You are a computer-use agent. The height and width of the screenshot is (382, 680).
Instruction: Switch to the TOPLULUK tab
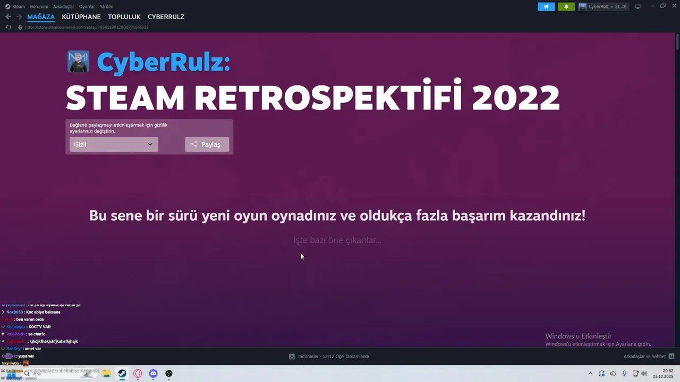124,17
